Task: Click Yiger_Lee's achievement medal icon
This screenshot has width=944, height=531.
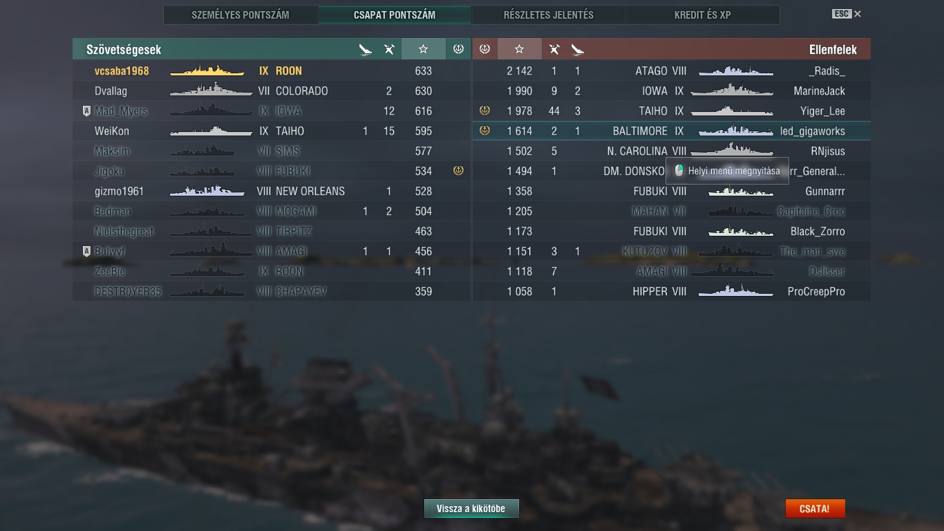Action: coord(484,111)
